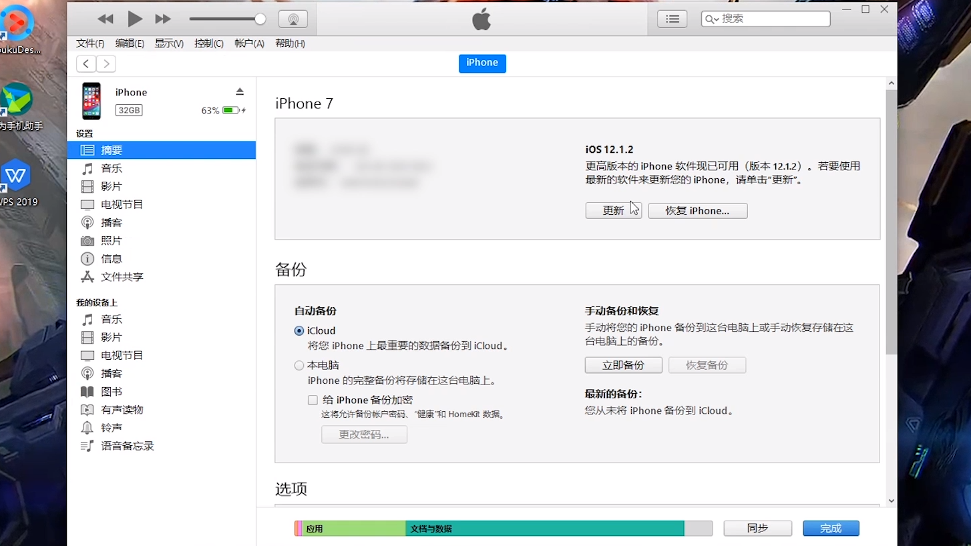Click the scroll up arrow
Image resolution: width=971 pixels, height=546 pixels.
(892, 83)
